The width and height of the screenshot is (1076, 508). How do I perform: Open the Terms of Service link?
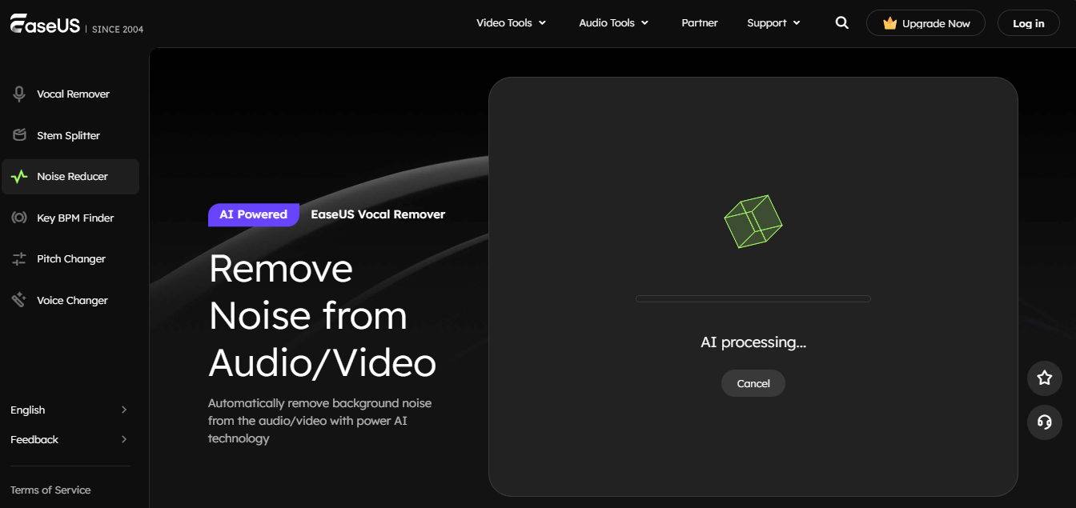[50, 490]
